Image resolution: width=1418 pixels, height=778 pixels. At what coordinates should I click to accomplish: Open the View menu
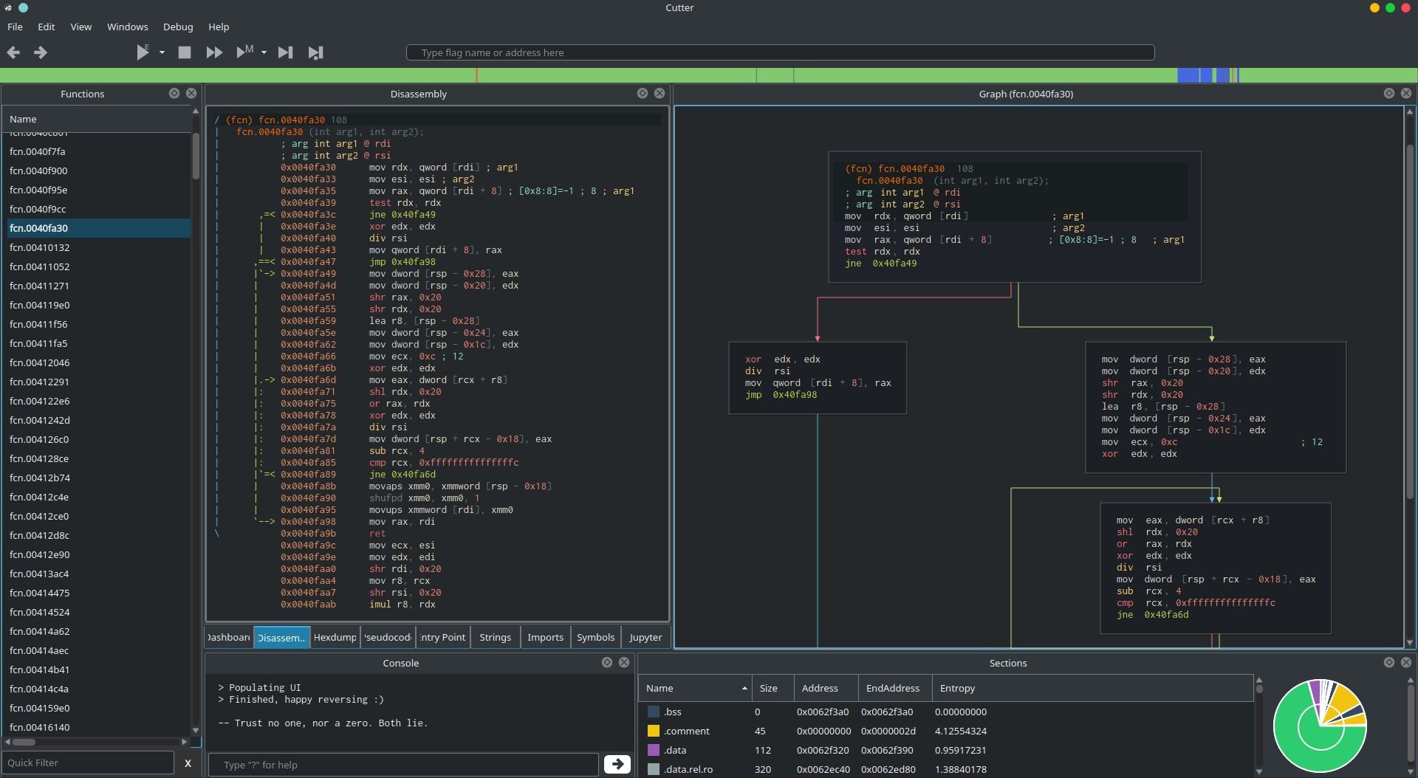[x=81, y=27]
